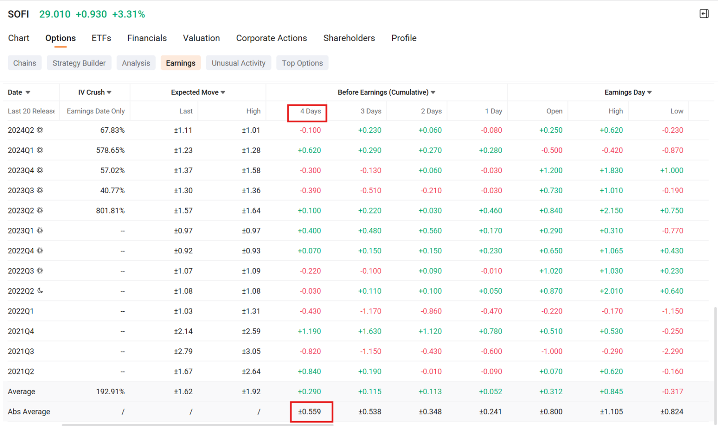Open the Valuation tab

point(201,38)
